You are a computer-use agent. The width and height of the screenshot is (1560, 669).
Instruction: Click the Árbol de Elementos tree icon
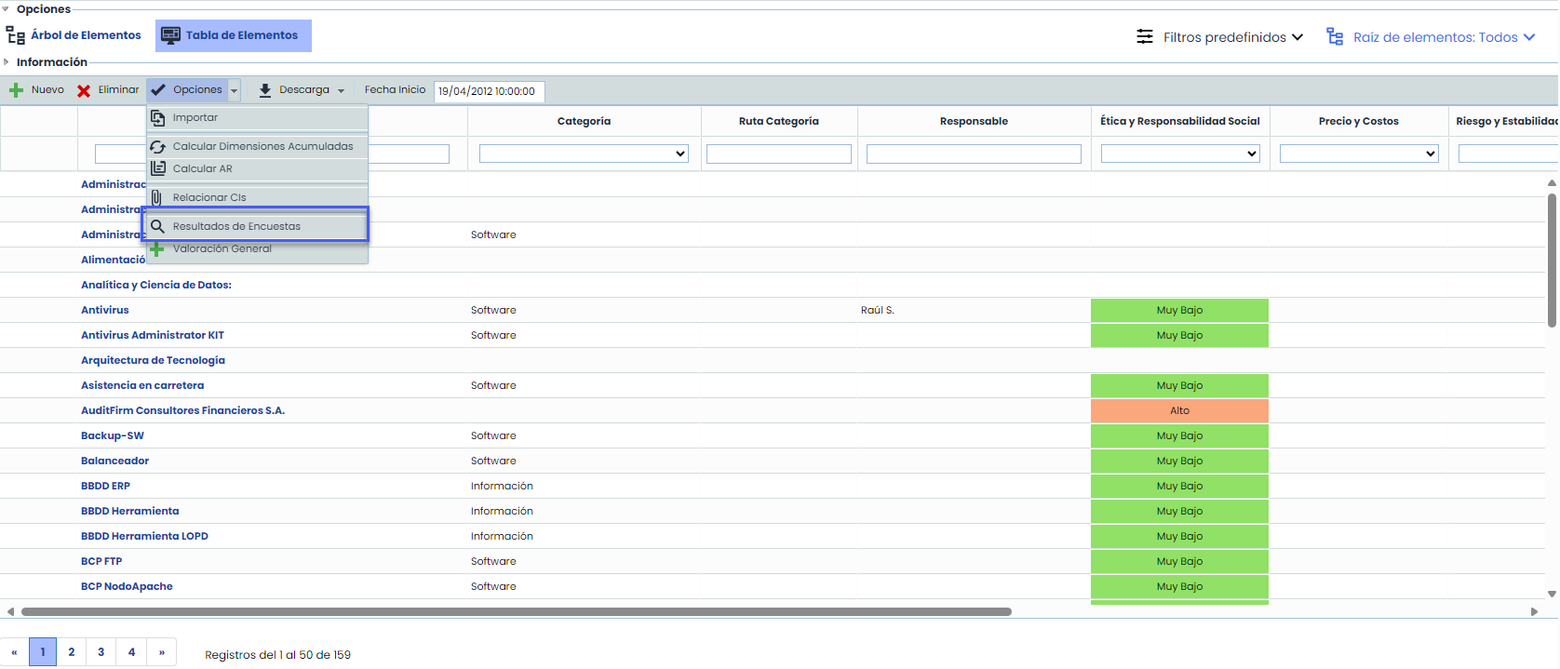click(16, 35)
